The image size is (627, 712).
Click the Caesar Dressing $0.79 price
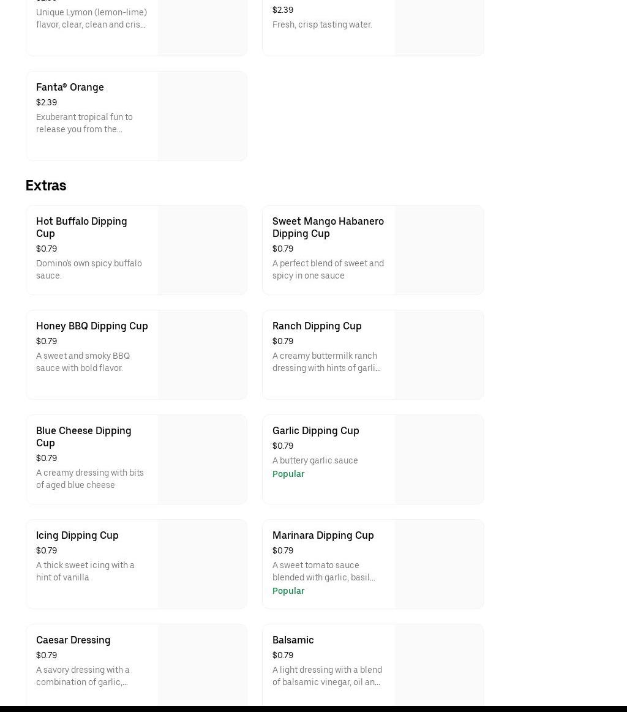point(47,655)
